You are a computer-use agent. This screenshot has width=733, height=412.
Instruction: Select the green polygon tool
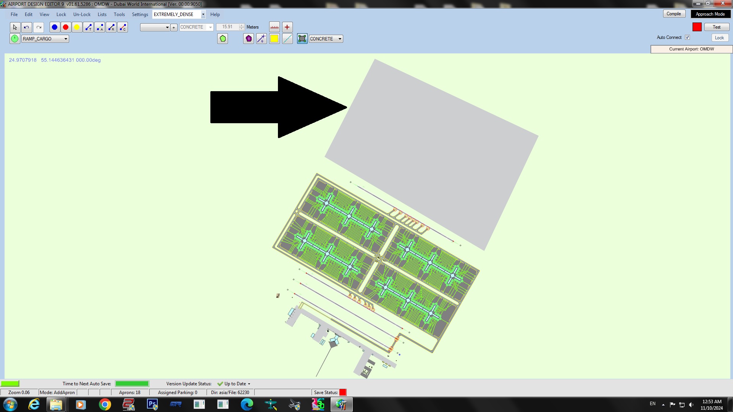click(x=223, y=39)
